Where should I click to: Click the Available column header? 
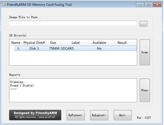tap(99, 43)
